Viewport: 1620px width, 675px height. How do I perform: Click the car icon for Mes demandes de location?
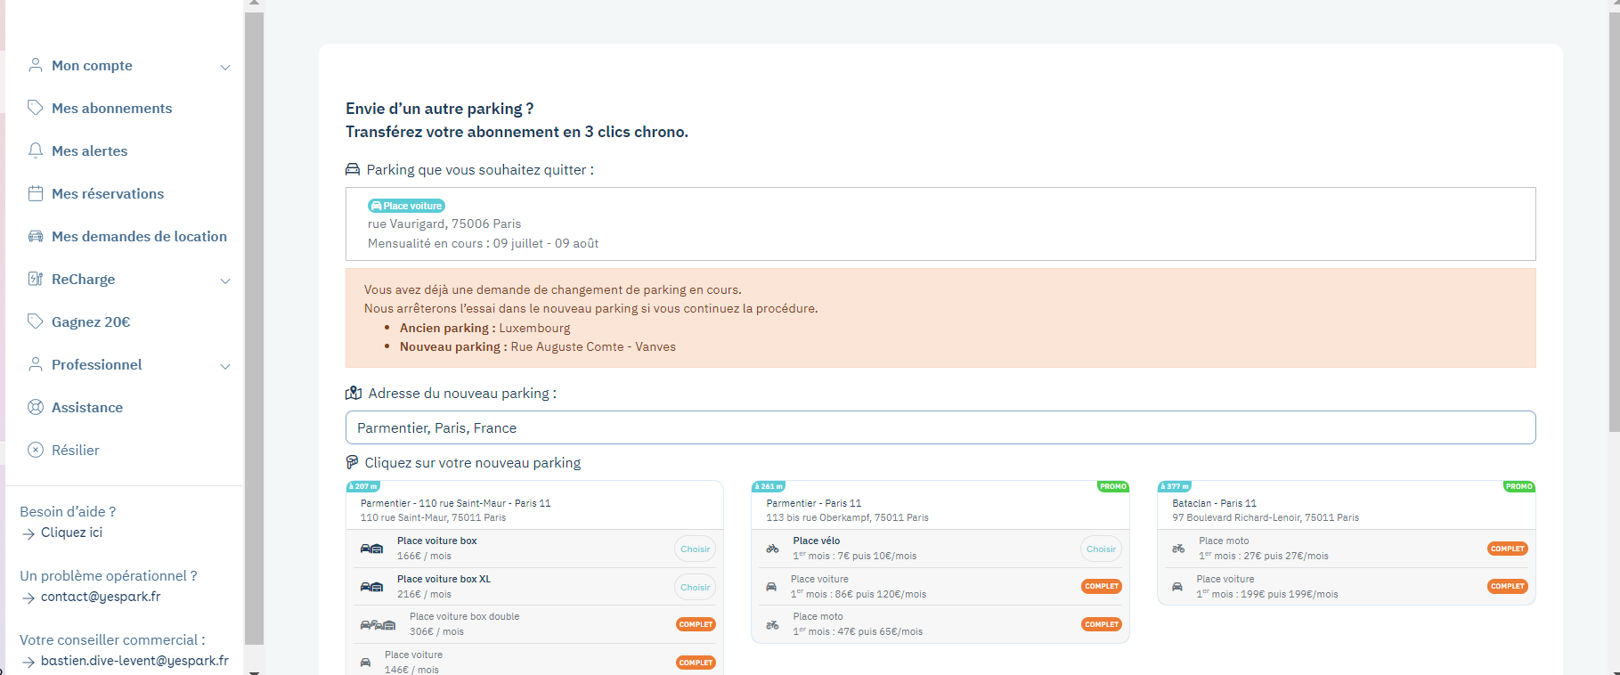coord(36,236)
